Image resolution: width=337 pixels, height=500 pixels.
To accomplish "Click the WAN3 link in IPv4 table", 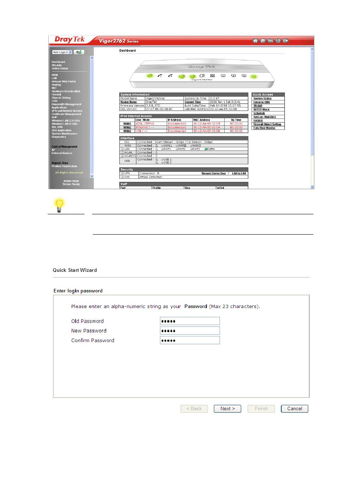I will click(127, 131).
